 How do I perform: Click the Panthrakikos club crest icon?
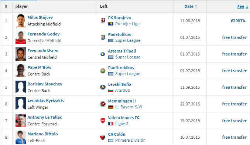(x=103, y=71)
